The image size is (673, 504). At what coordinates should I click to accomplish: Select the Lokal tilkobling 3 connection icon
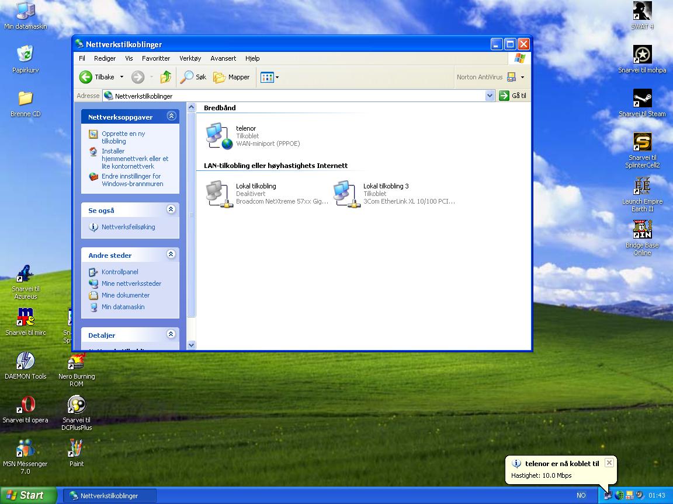pyautogui.click(x=346, y=194)
